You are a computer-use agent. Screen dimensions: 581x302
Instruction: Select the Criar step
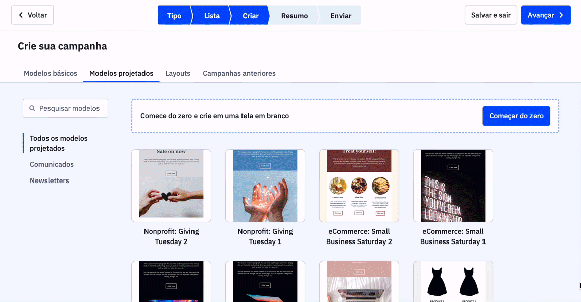coord(250,16)
